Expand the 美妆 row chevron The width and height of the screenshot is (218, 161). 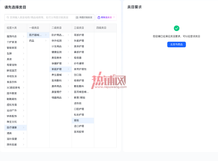(23, 59)
